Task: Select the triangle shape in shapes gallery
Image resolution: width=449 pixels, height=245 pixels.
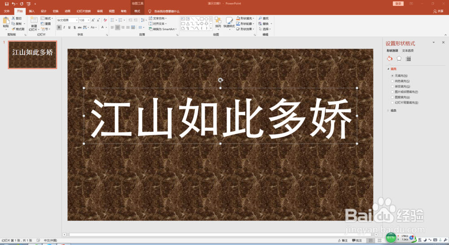Action: (188, 23)
